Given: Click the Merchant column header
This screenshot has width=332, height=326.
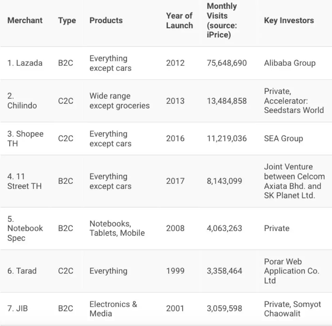Looking at the screenshot, I should [x=25, y=20].
